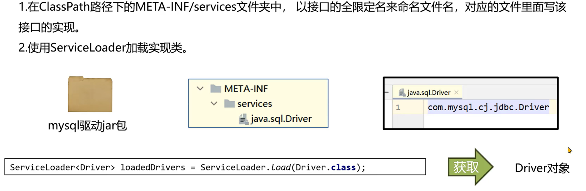
Task: Click the class keyword in the code box
Action: [343, 167]
